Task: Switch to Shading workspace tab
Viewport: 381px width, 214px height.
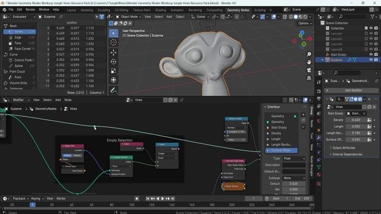Action: [x=161, y=10]
